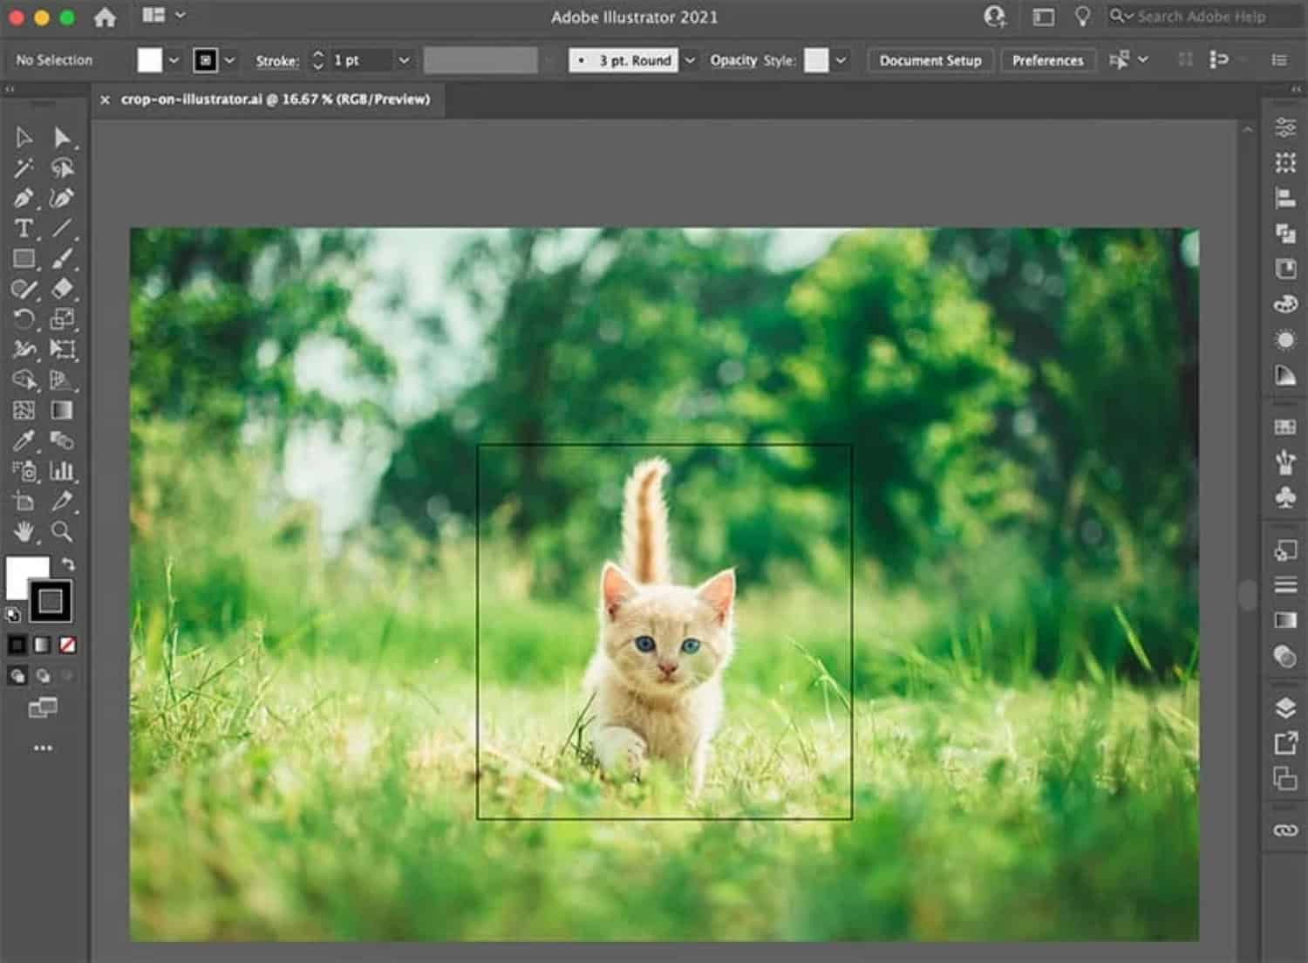Switch to Draw Behind mode
This screenshot has height=963, width=1308.
pos(43,676)
